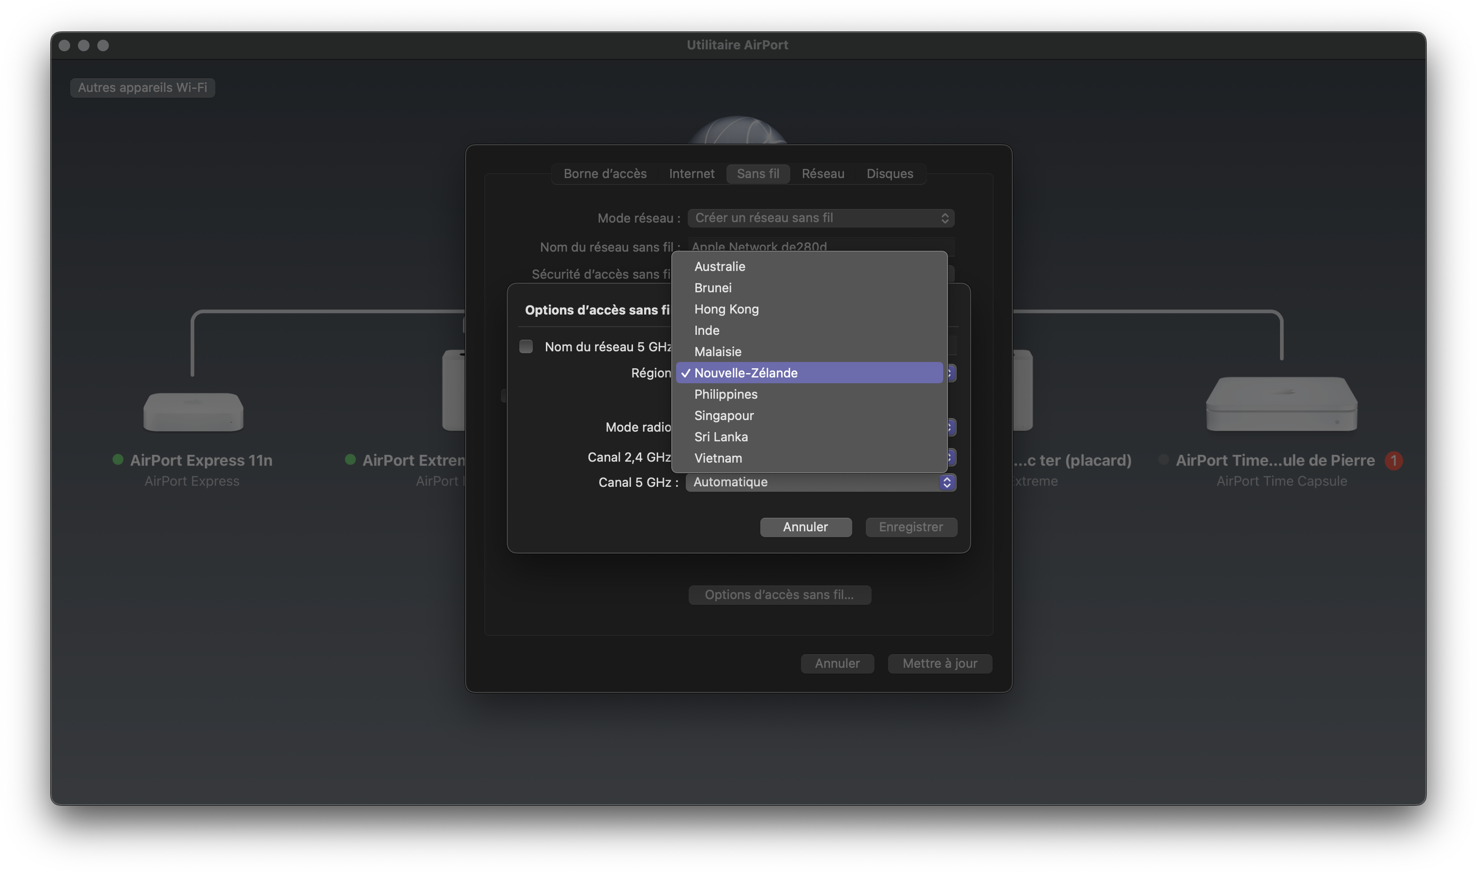Choose Malaisie from the region list
This screenshot has width=1477, height=872.
[809, 351]
